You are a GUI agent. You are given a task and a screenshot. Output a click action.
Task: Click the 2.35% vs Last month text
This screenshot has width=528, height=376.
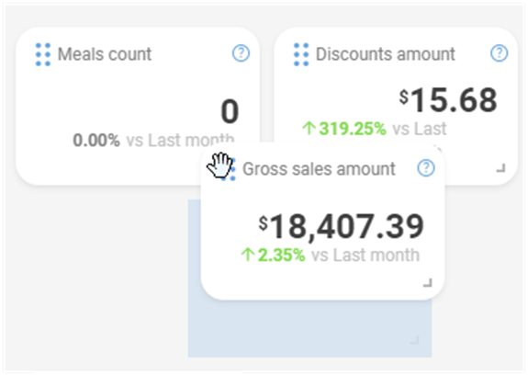tap(339, 255)
